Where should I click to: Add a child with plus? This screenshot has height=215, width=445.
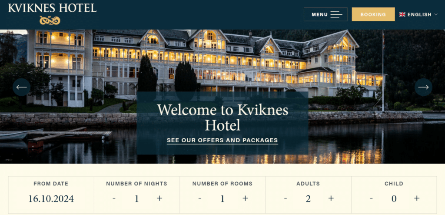click(417, 198)
